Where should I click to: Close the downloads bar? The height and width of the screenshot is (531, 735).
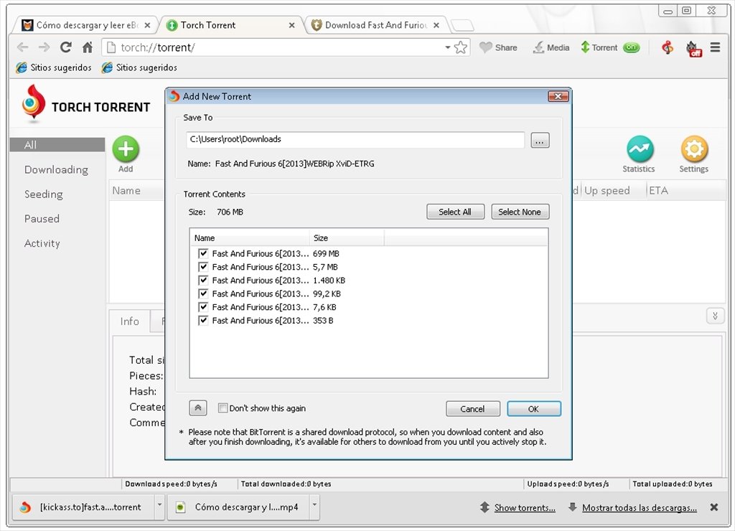[x=714, y=507]
